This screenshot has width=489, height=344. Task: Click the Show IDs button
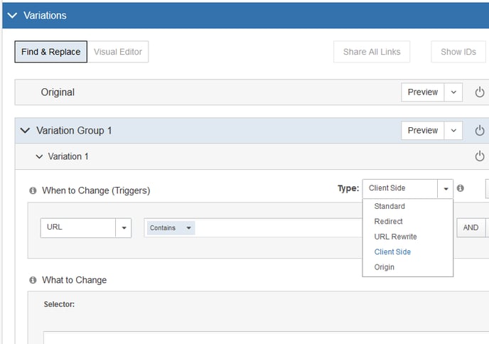tap(458, 52)
